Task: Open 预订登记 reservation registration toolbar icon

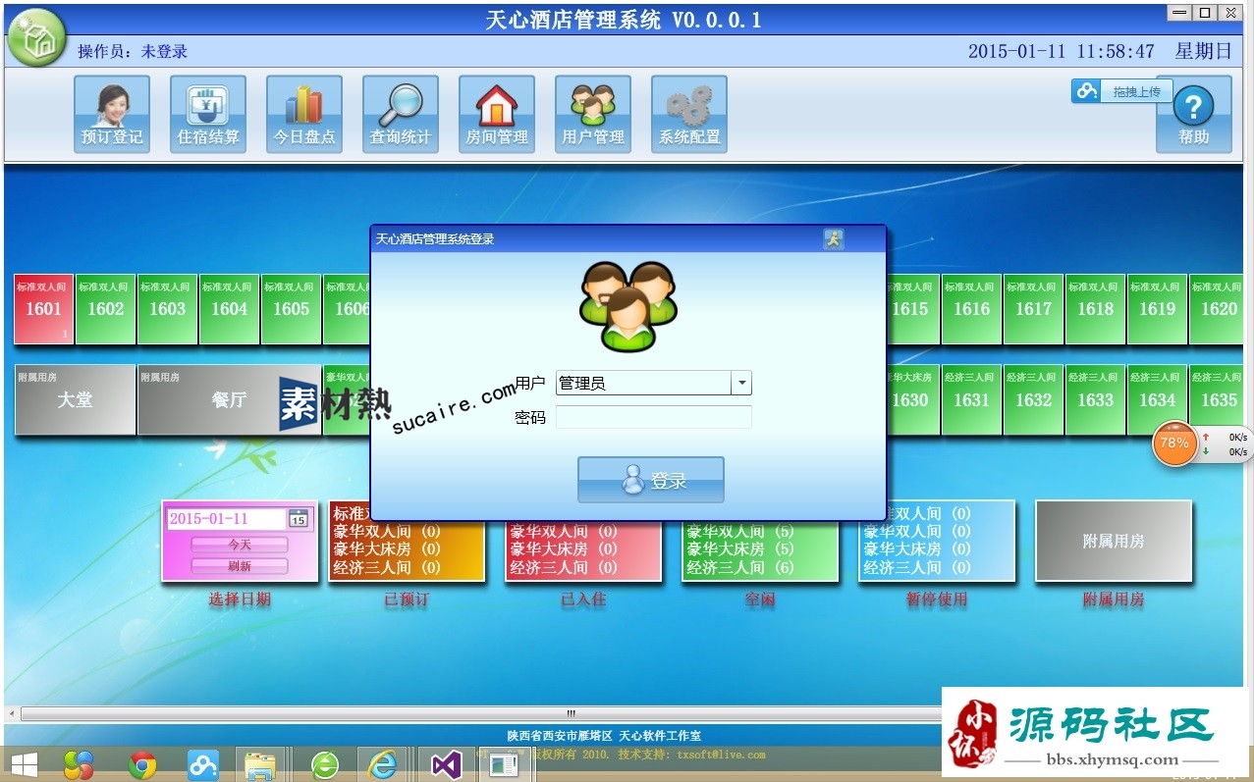Action: [x=112, y=115]
